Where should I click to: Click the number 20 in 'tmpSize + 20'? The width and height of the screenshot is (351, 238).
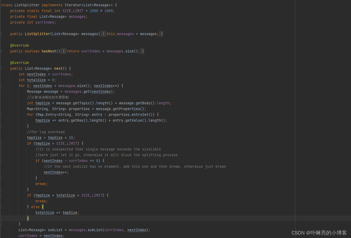coord(71,138)
